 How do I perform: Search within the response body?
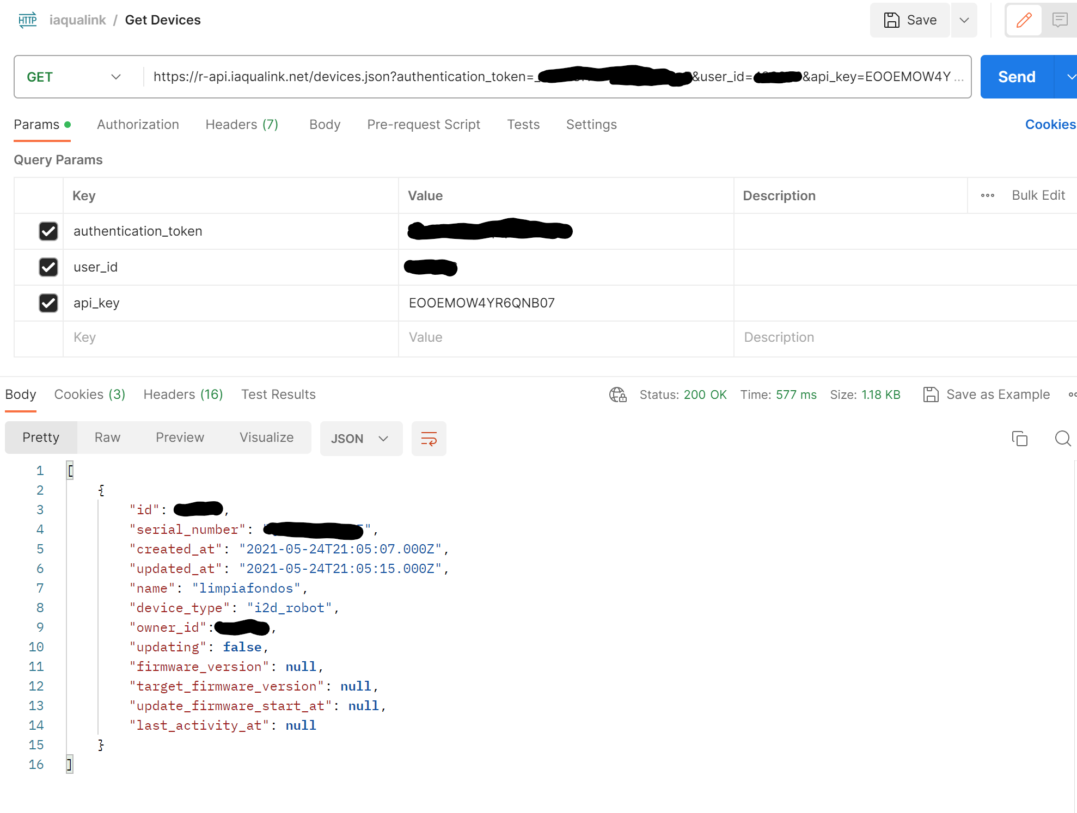pos(1062,439)
